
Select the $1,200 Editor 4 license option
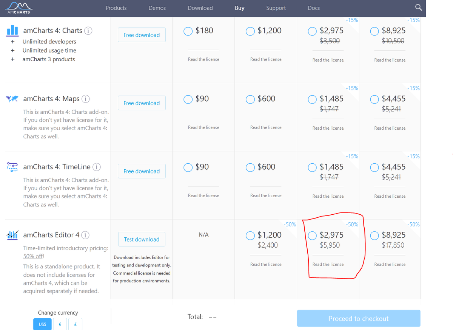point(250,235)
